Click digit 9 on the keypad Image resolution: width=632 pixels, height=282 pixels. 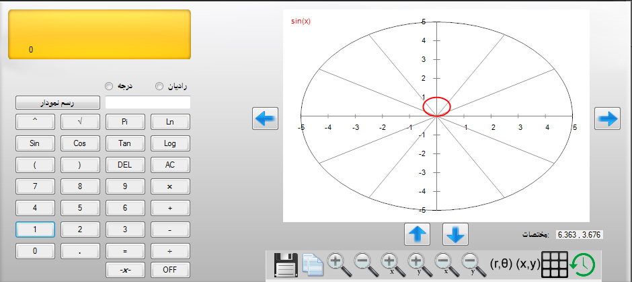click(125, 186)
